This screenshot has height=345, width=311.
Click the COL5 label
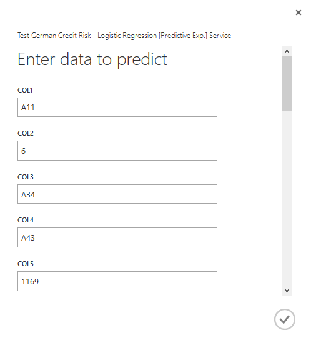click(x=26, y=264)
